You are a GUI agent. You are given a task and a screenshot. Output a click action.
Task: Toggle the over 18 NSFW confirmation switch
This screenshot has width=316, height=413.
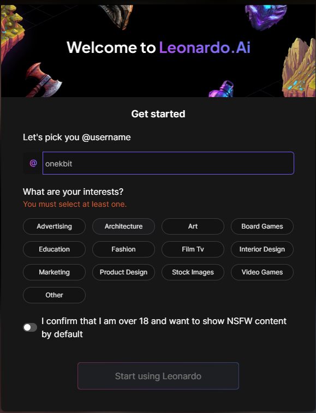[x=30, y=327]
